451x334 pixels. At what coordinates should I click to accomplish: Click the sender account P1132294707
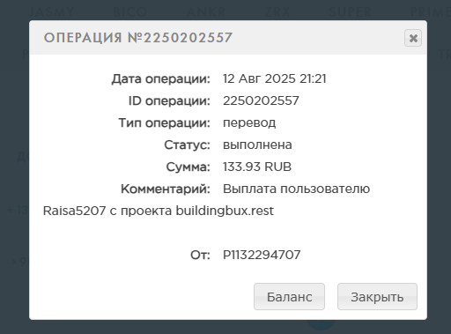(x=262, y=255)
